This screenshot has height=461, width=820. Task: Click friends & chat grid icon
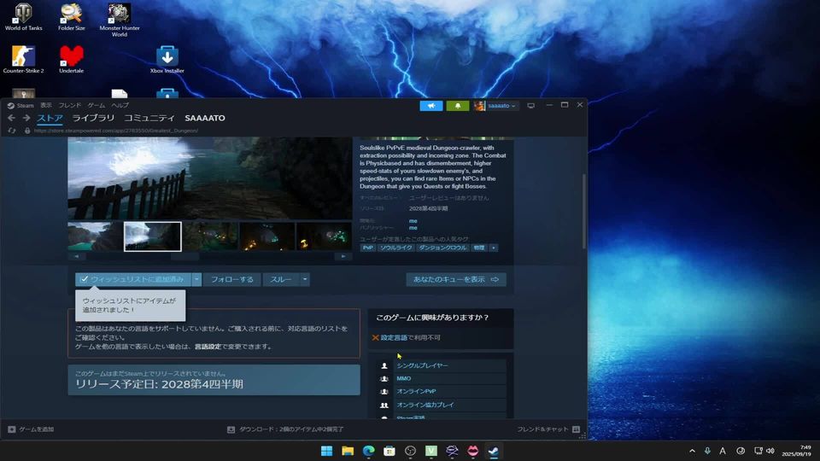coord(576,429)
